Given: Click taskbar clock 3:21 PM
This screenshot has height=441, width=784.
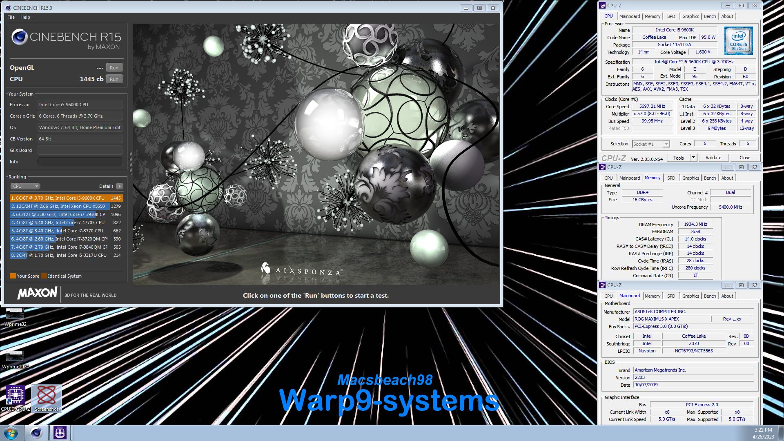Looking at the screenshot, I should (763, 430).
